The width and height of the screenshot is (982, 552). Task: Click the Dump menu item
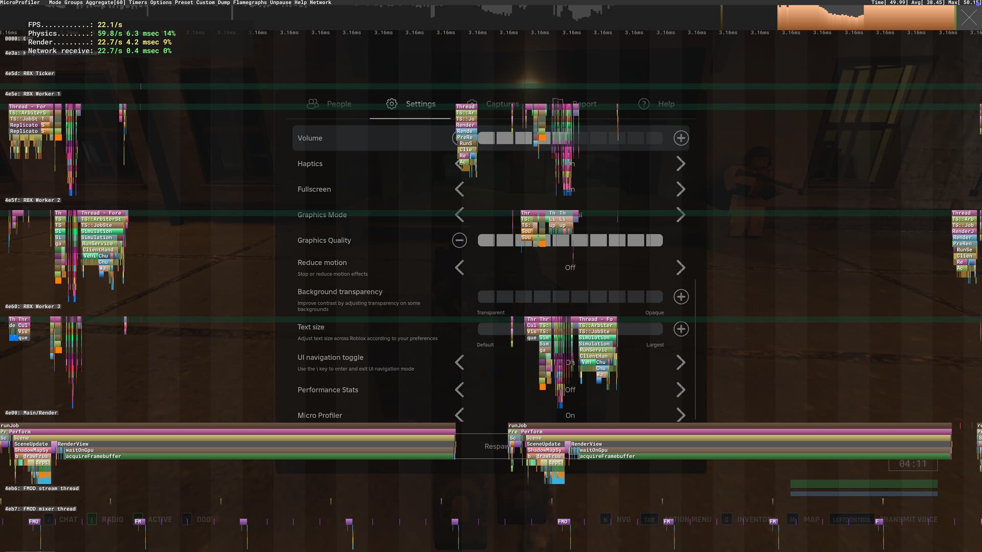224,3
